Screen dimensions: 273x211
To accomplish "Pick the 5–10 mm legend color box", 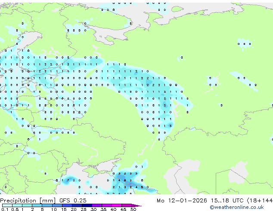I will click(x=47, y=205).
